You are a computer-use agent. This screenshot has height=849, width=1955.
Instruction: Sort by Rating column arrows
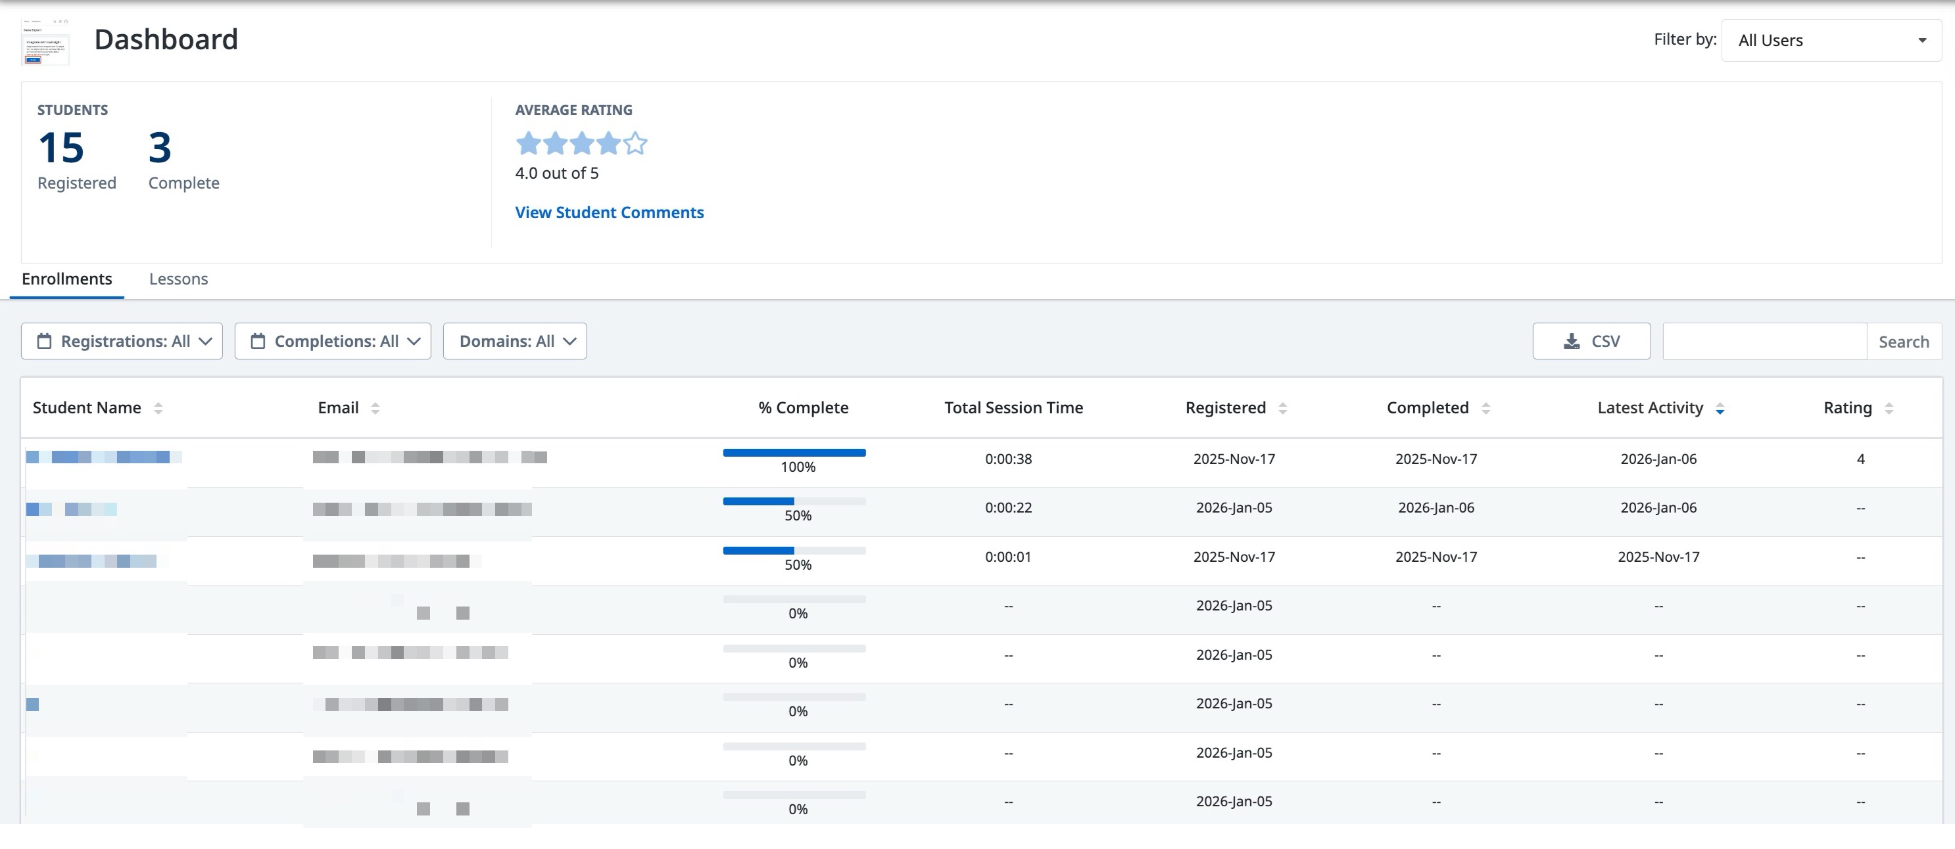point(1889,408)
